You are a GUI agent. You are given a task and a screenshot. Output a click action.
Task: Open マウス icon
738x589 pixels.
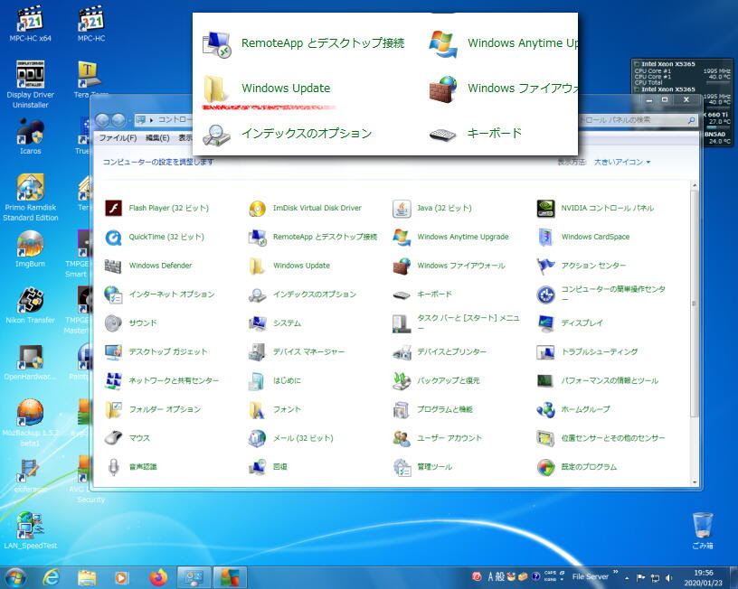coord(113,438)
